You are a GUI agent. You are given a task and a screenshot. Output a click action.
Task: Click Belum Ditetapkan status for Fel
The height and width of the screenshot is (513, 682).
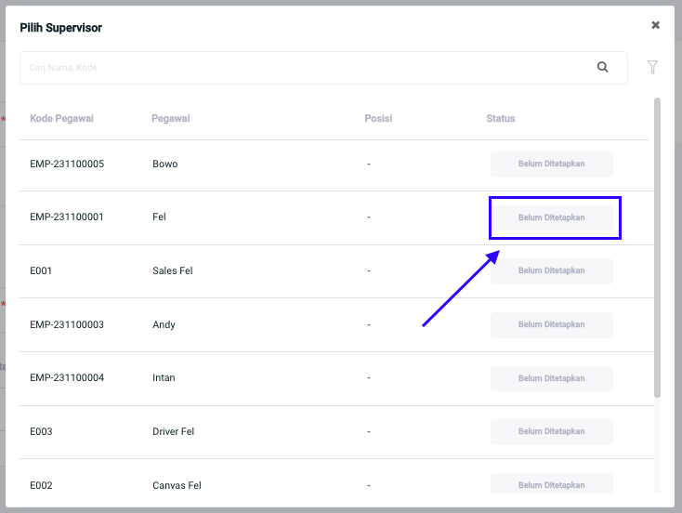(x=551, y=217)
